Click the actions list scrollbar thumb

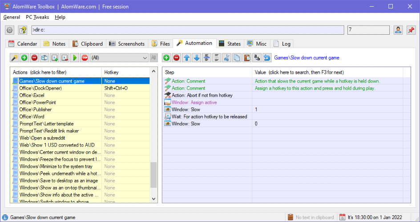(x=154, y=175)
